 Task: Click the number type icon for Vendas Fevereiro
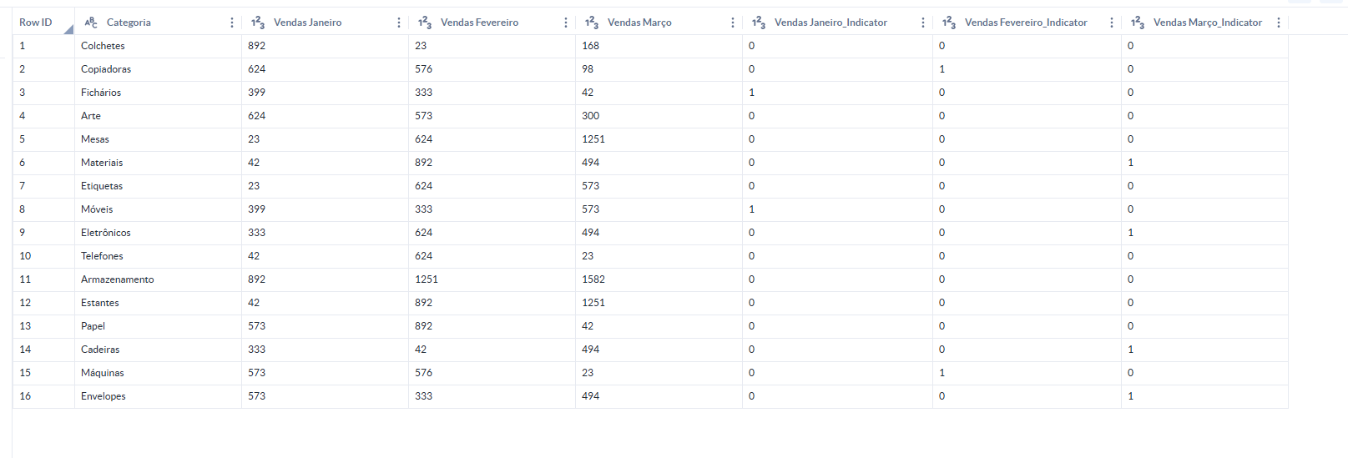pyautogui.click(x=425, y=23)
